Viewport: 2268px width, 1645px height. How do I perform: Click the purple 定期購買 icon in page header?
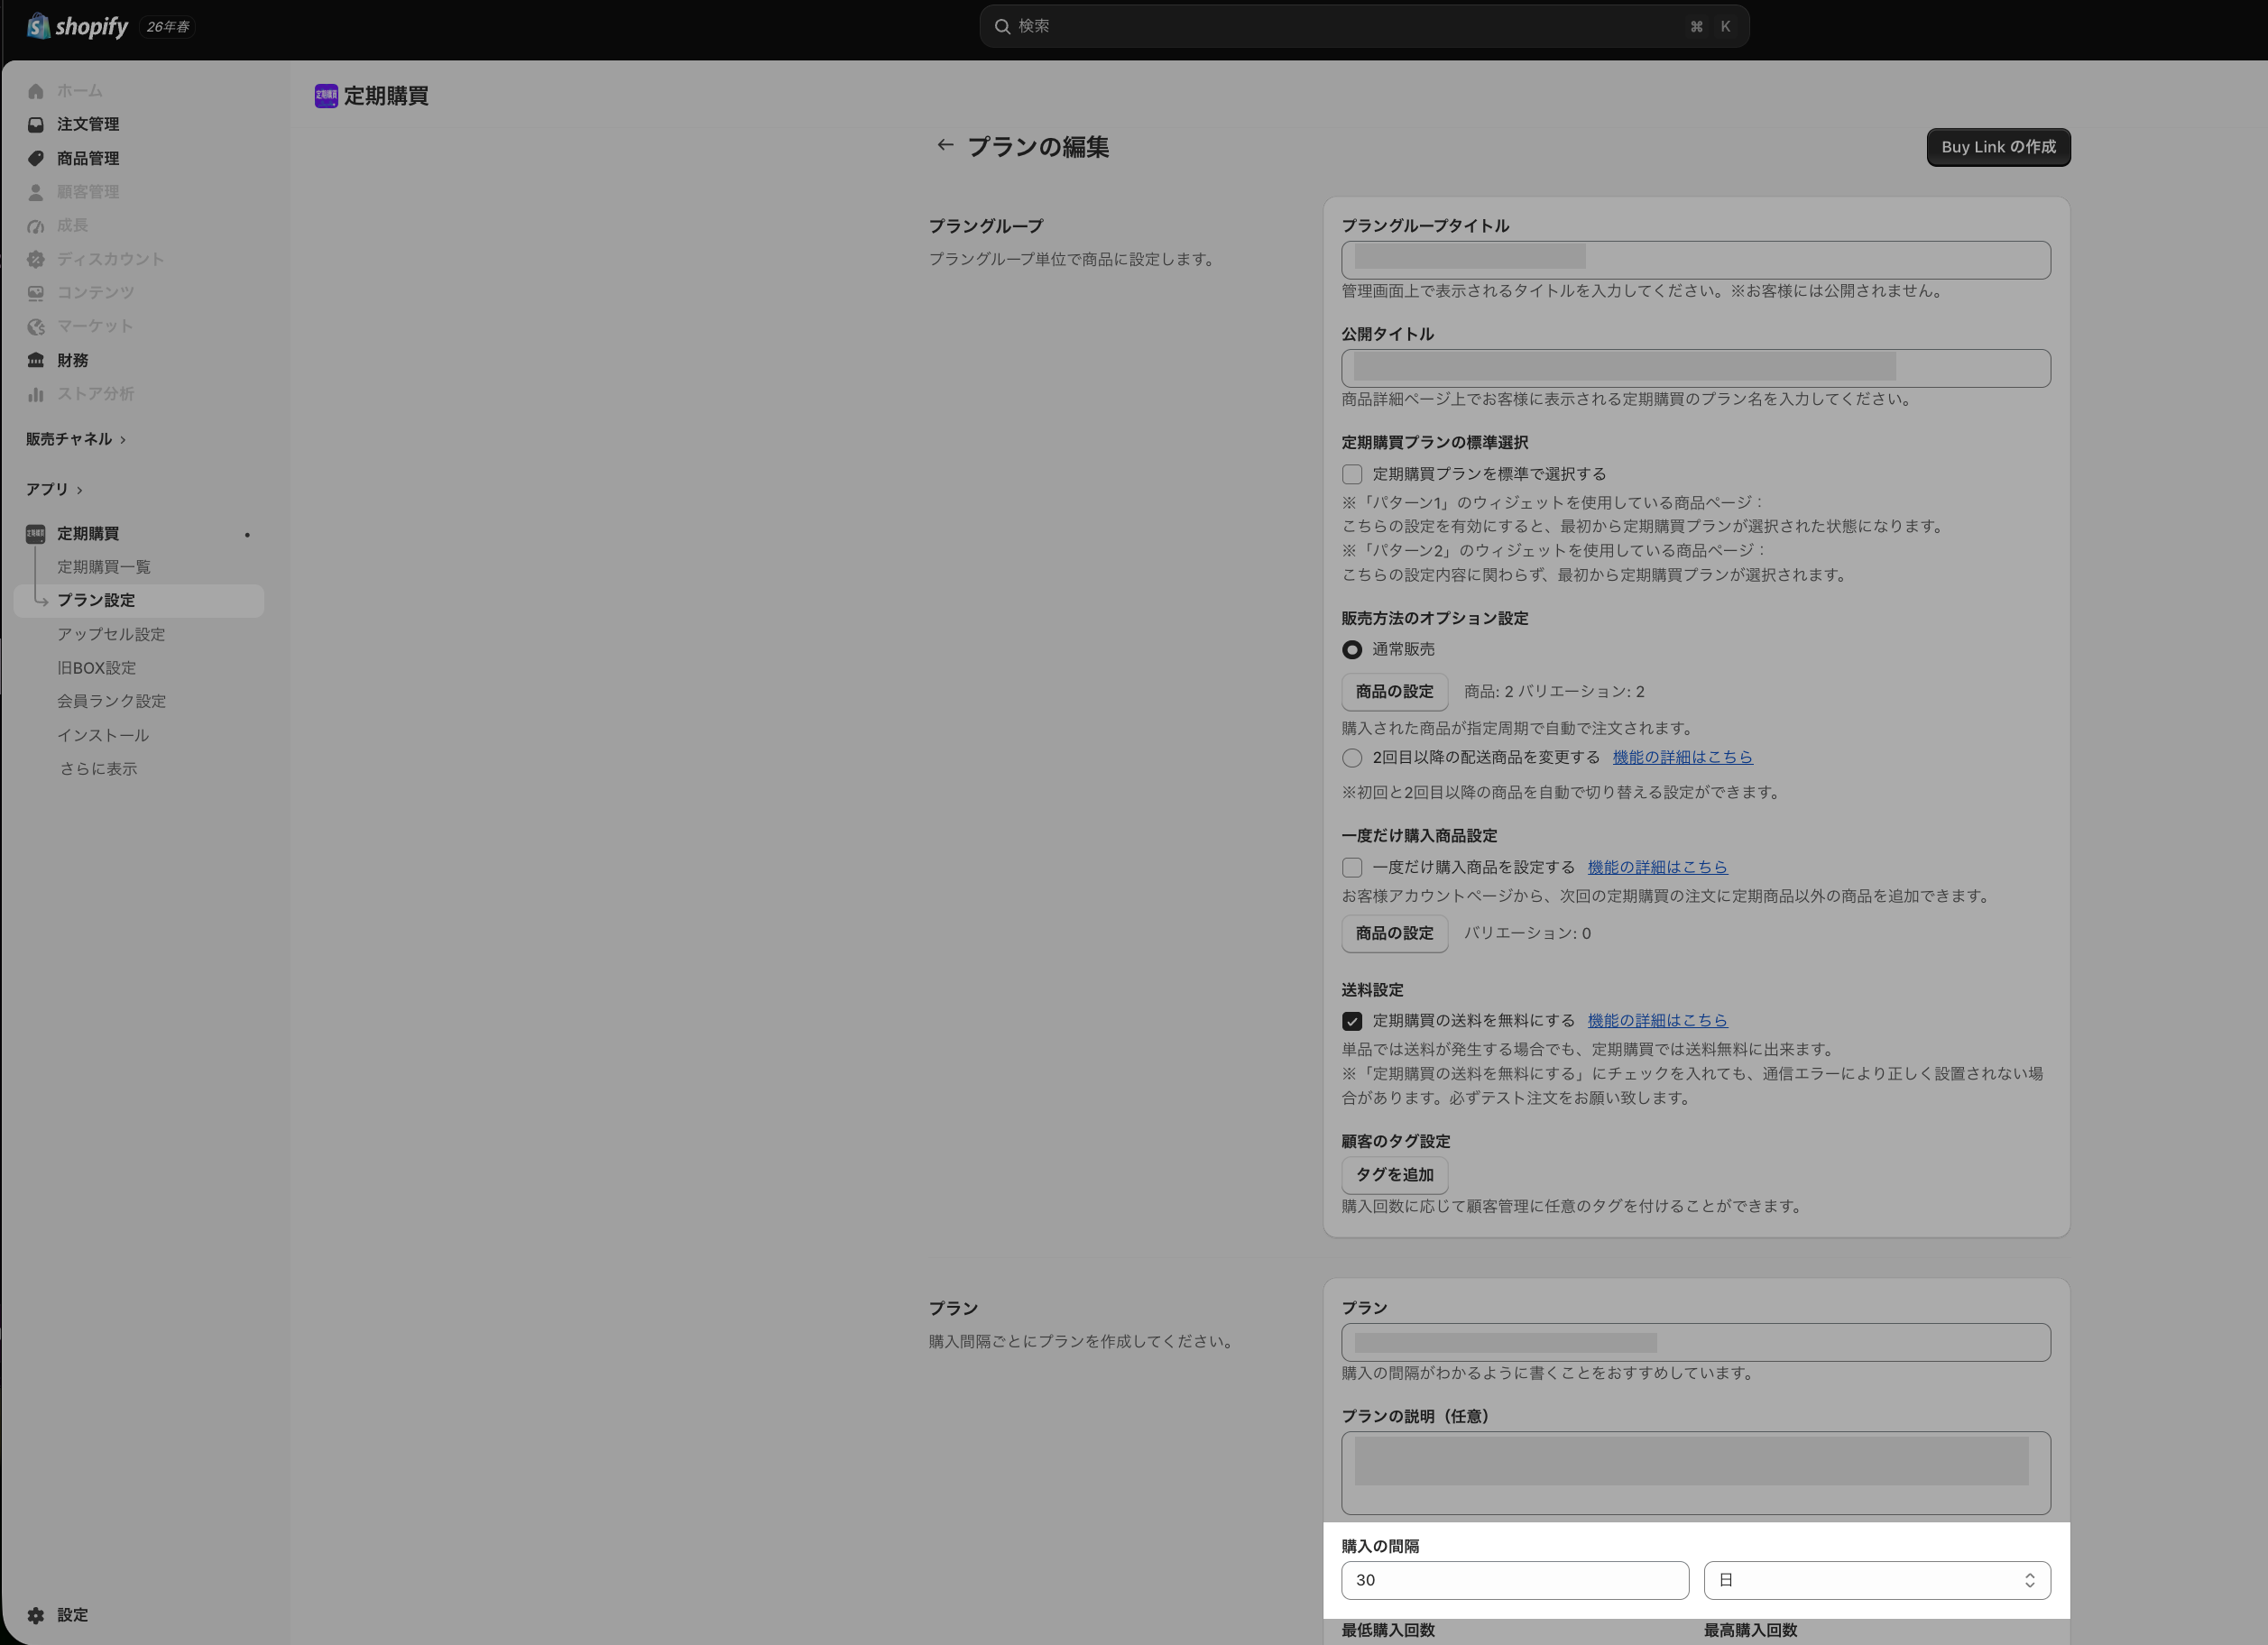pyautogui.click(x=326, y=96)
